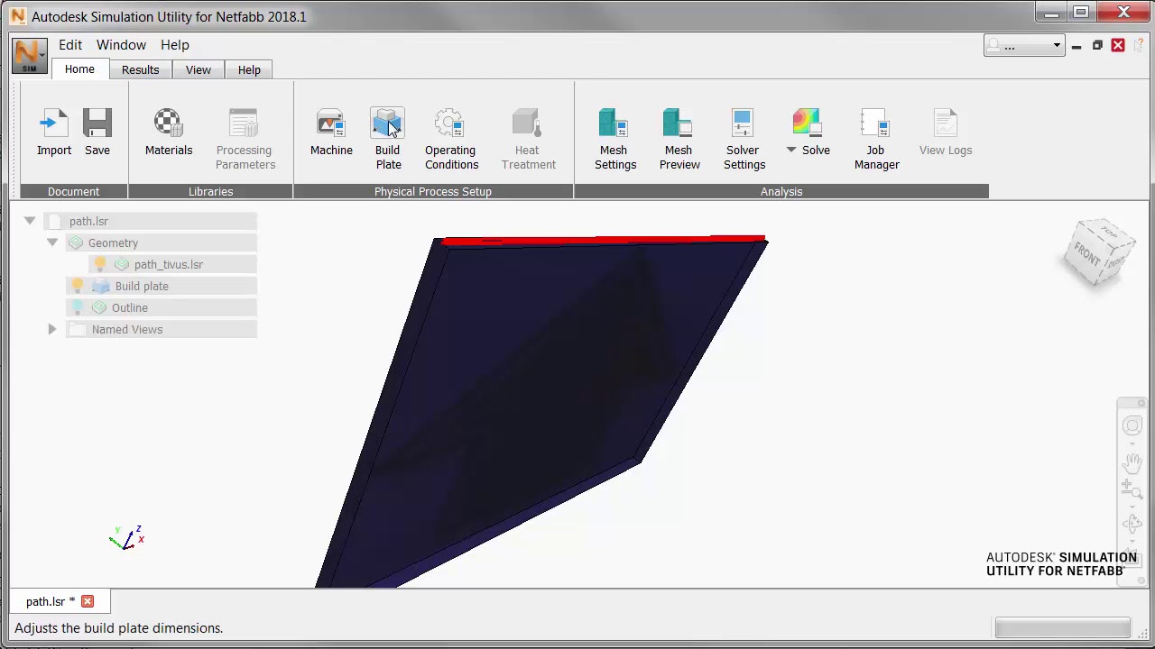Select the Orbit tool in navigation bar
The height and width of the screenshot is (649, 1155).
click(x=1132, y=523)
